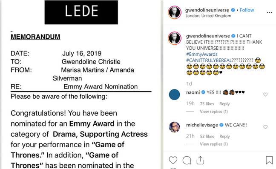The height and width of the screenshot is (169, 276).
Task: Open naomi's blue profile avatar
Action: (175, 95)
